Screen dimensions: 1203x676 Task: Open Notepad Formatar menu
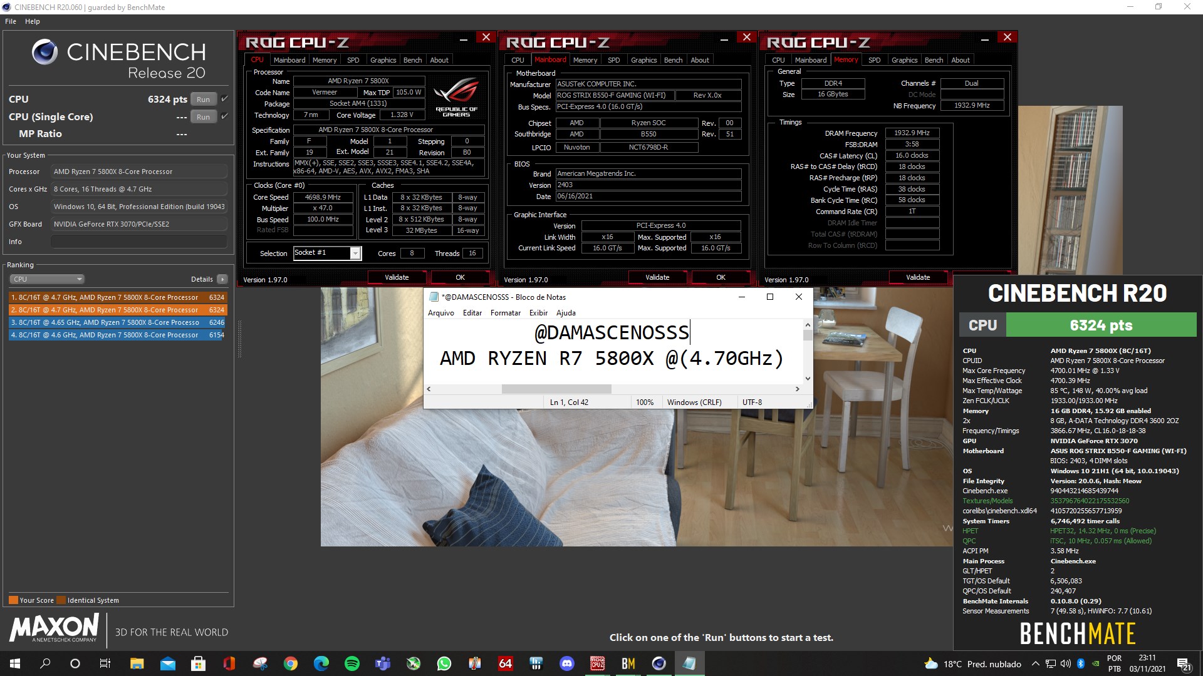click(x=505, y=313)
